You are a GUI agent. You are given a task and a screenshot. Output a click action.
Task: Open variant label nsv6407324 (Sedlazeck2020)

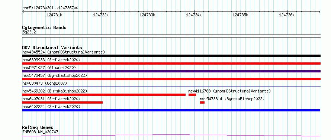(x=51, y=107)
